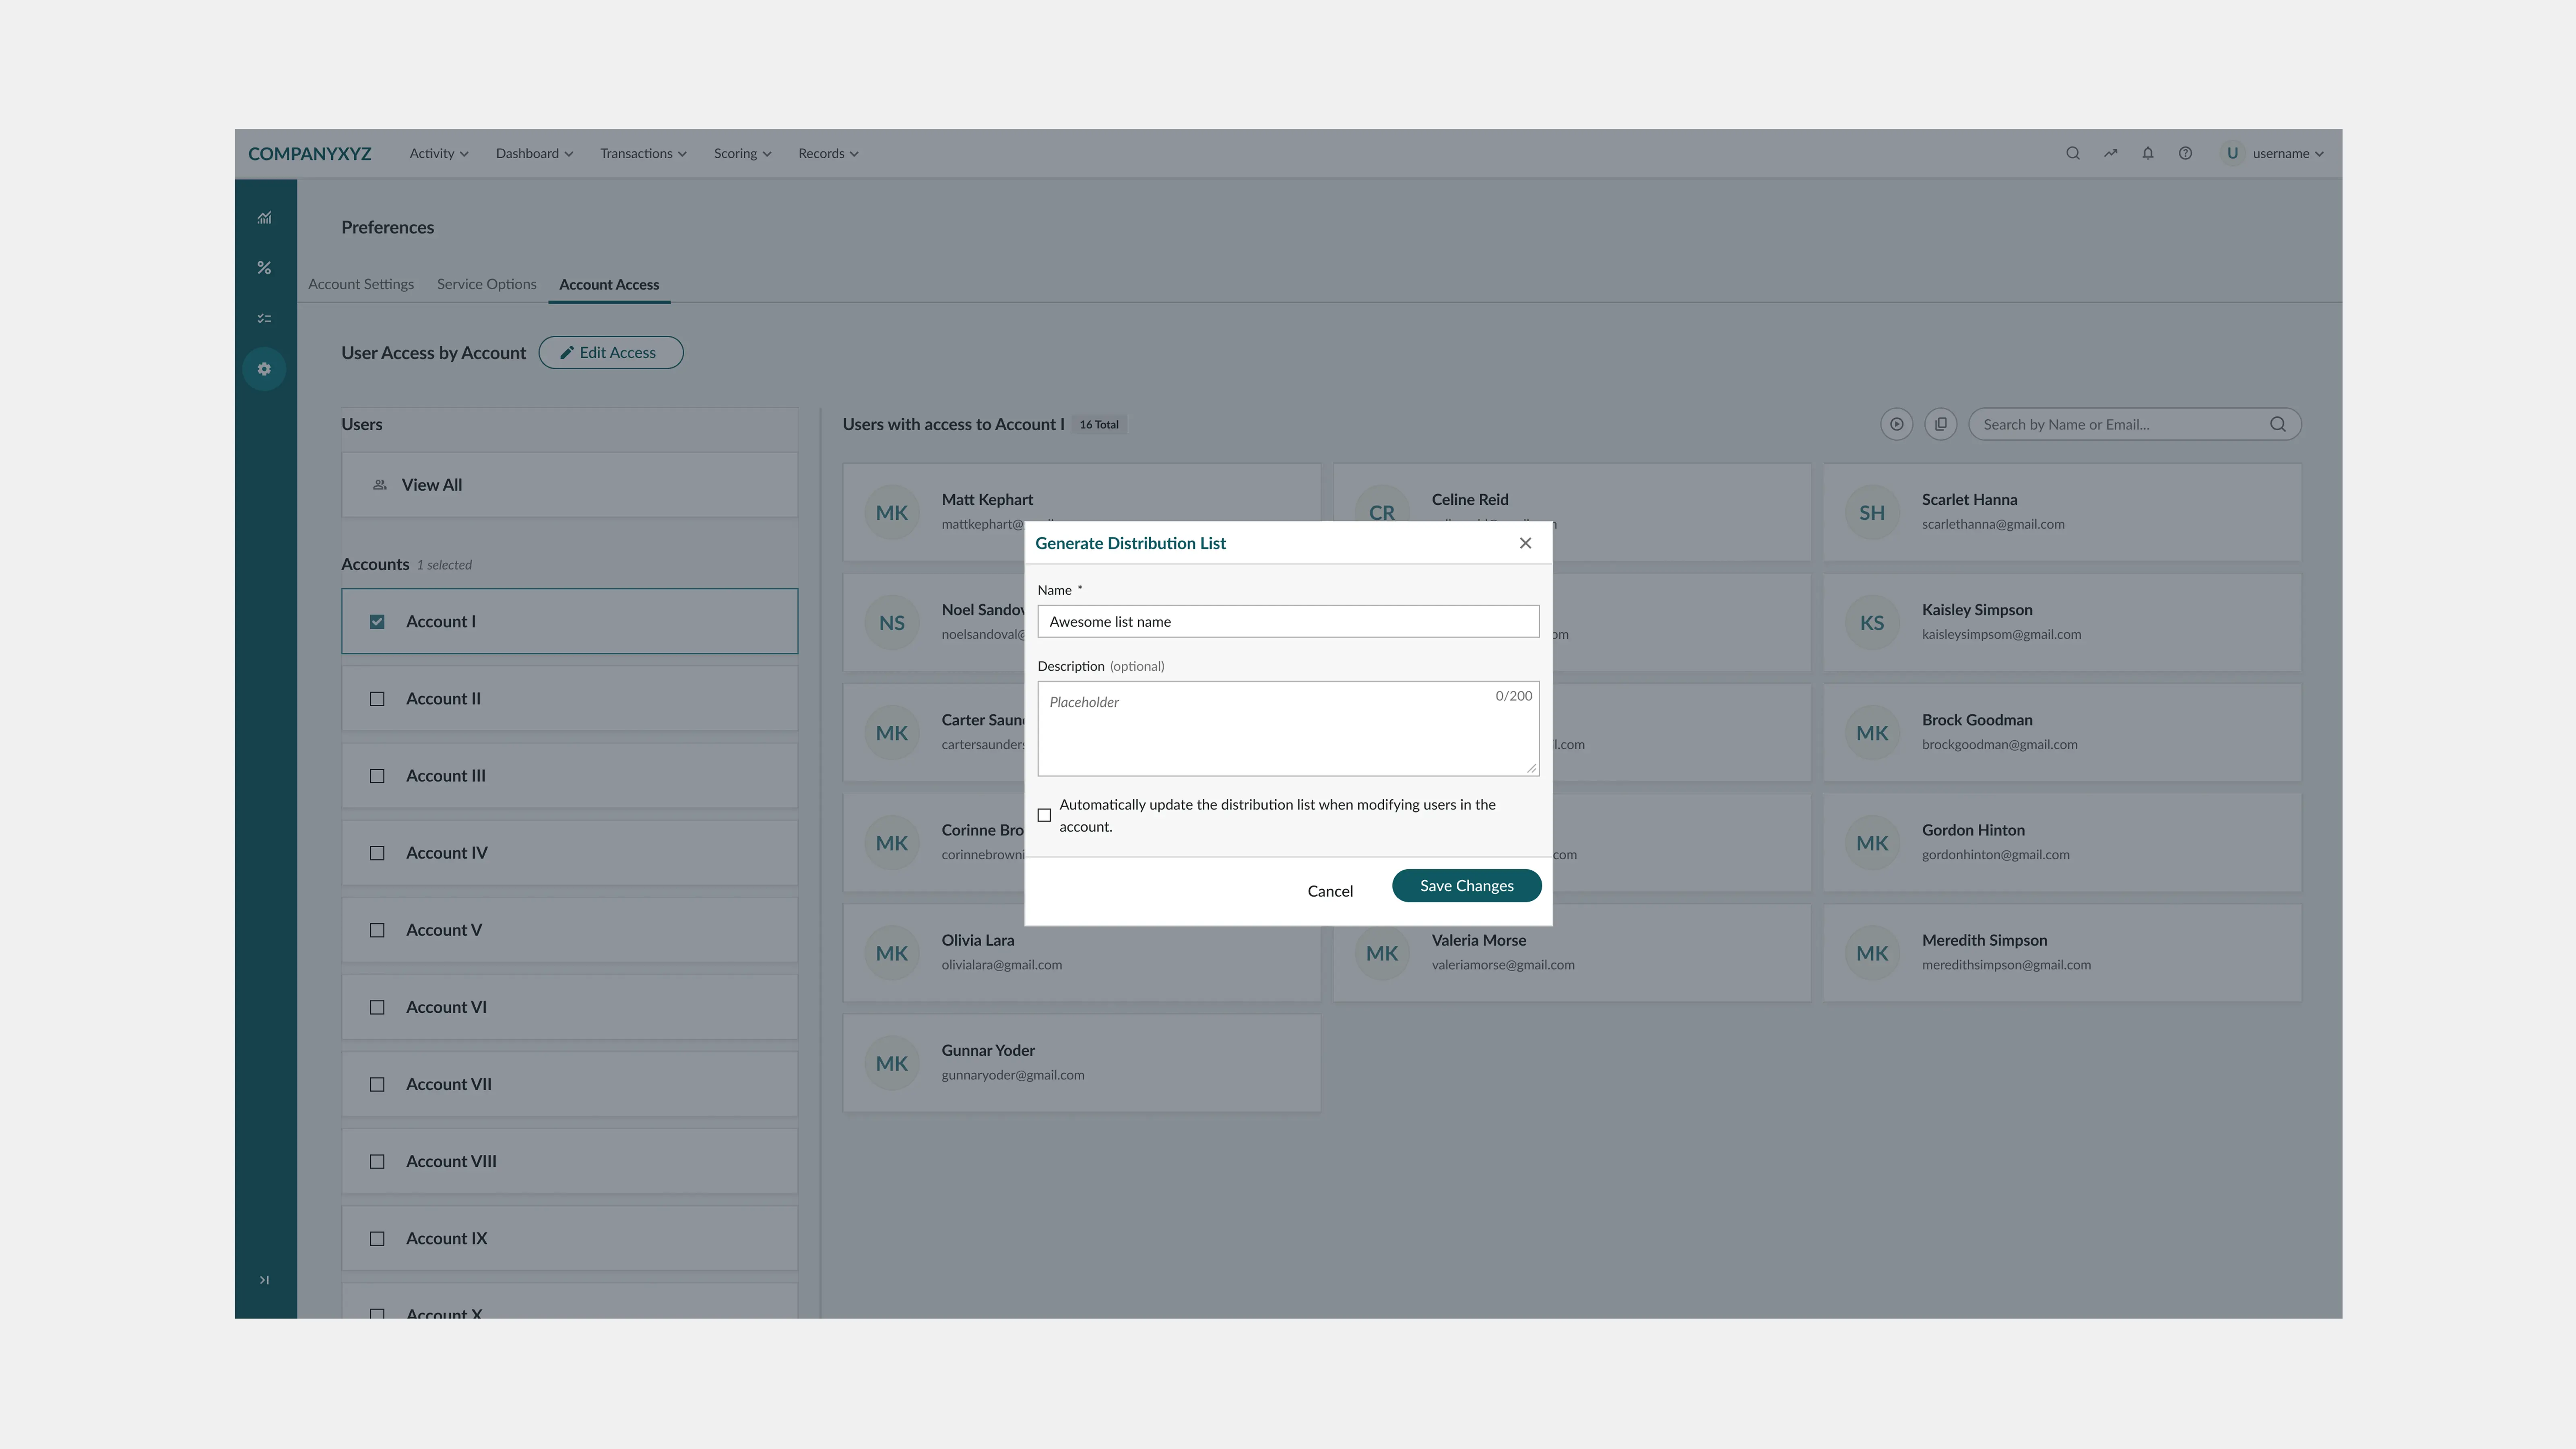Close the Generate Distribution List dialog
Viewport: 2576px width, 1449px height.
coord(1525,543)
